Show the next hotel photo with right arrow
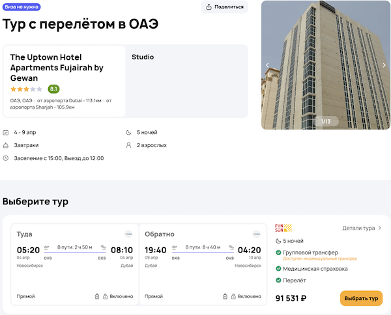Viewport: 391px width, 315px height. point(384,65)
